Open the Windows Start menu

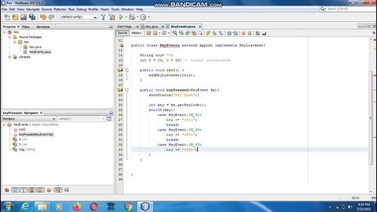8,207
